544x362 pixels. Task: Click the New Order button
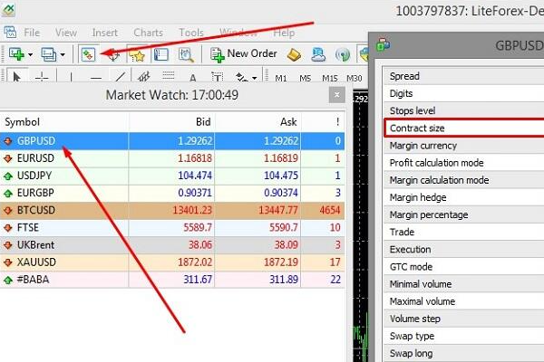click(243, 54)
